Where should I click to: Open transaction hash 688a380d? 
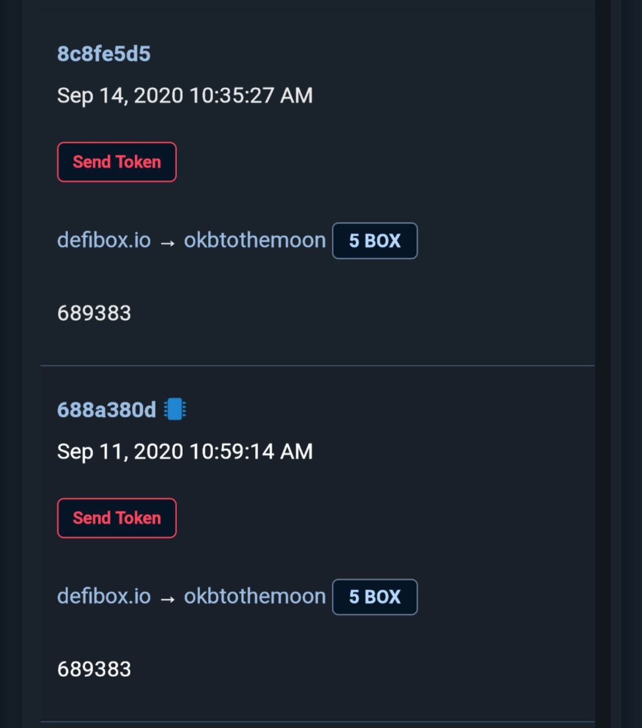click(106, 409)
